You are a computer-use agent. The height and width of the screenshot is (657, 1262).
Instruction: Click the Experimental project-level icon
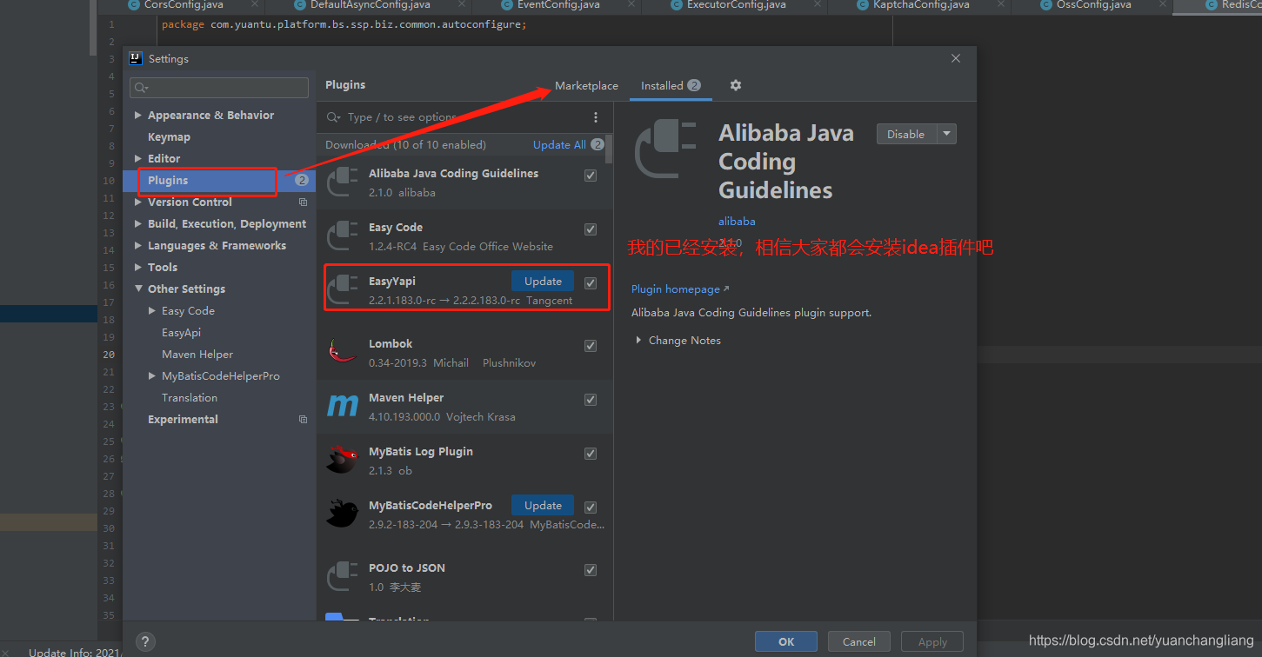pyautogui.click(x=303, y=420)
